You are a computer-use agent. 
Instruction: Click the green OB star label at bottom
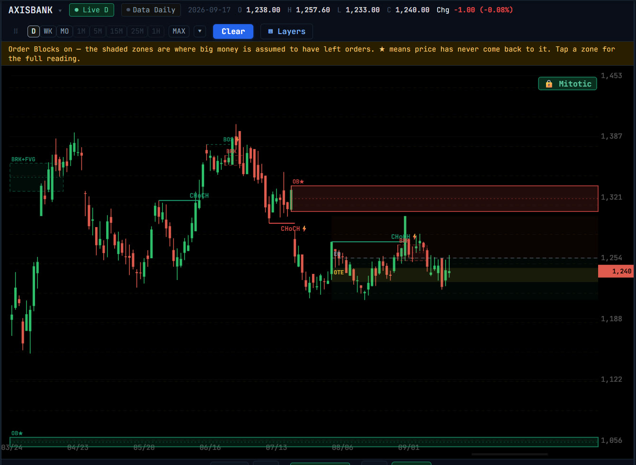[17, 433]
